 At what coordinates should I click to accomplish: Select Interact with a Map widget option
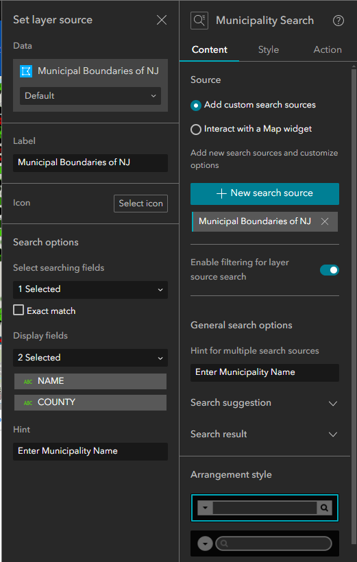(x=196, y=130)
